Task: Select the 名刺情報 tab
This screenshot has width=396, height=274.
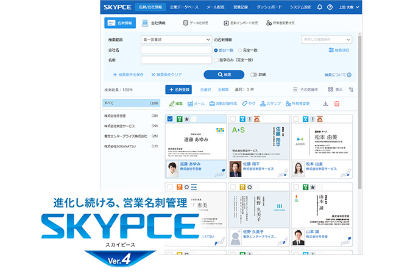Action: [120, 23]
